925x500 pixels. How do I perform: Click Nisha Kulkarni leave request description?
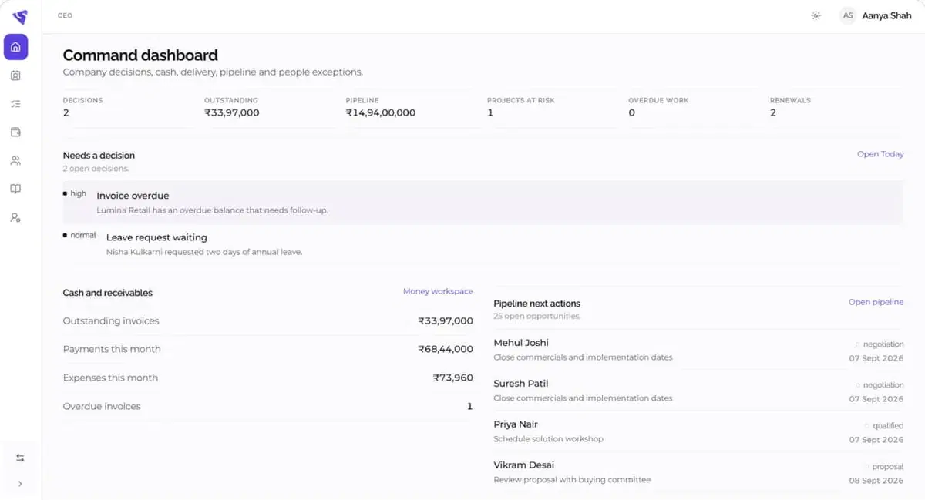pyautogui.click(x=204, y=252)
